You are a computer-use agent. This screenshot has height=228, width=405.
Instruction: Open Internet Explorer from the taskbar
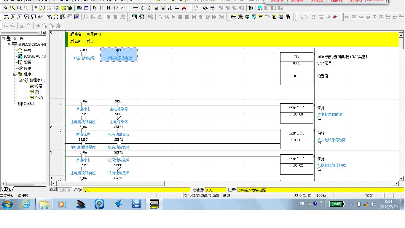tap(26, 204)
